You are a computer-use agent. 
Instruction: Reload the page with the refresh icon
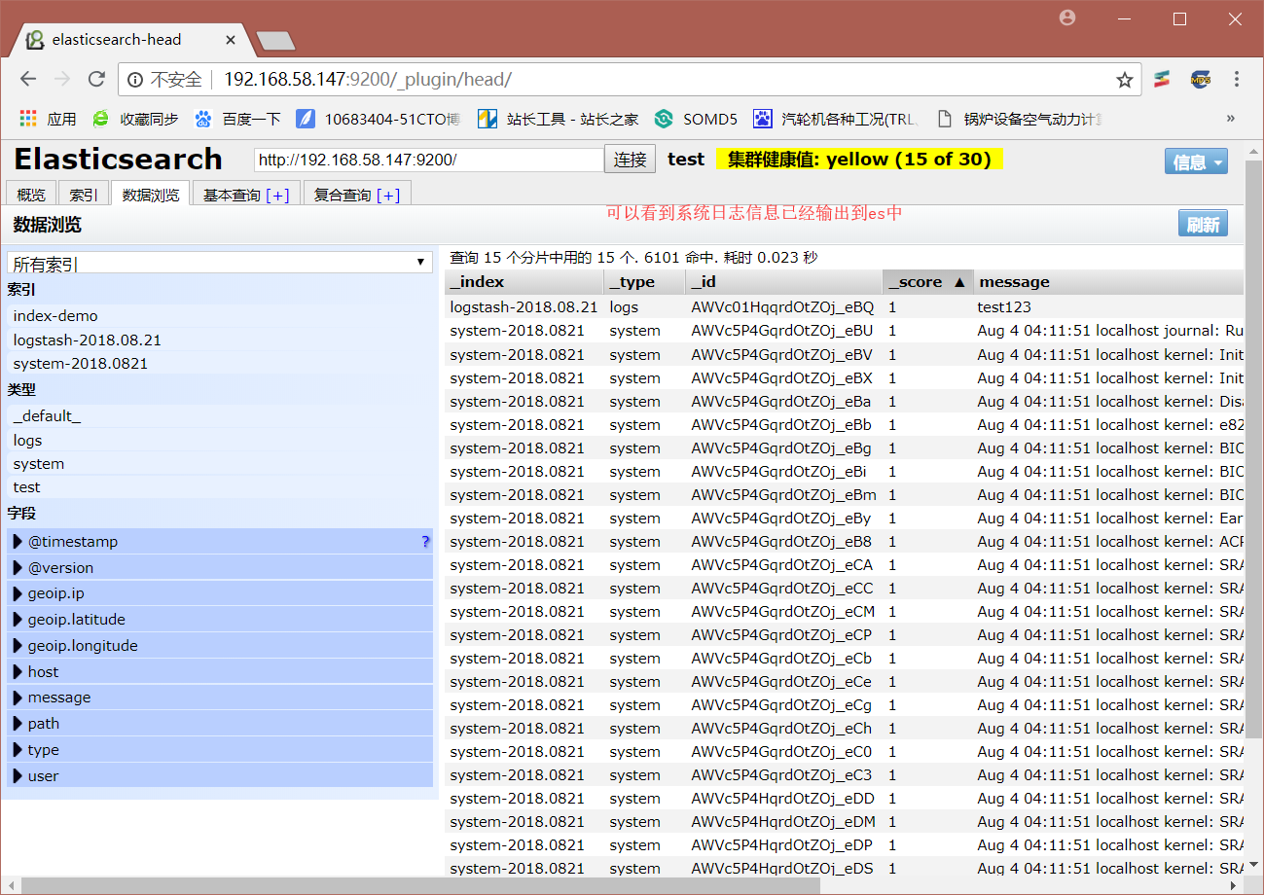pos(96,80)
